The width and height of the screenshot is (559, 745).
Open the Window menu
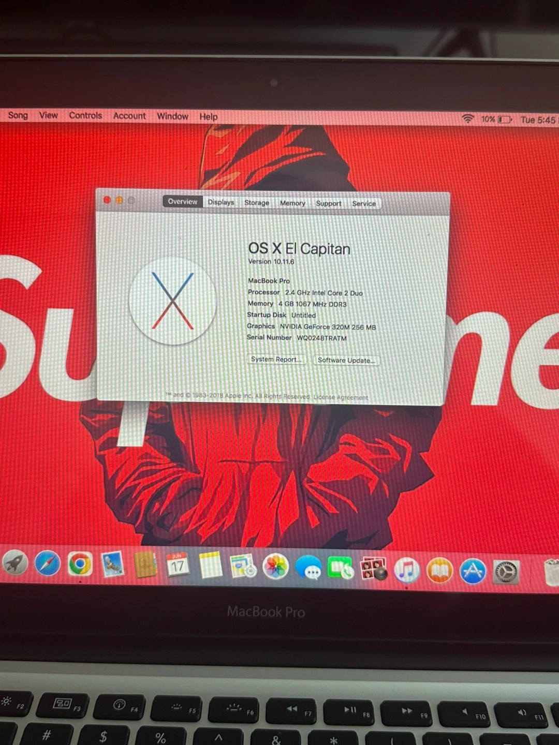[173, 116]
